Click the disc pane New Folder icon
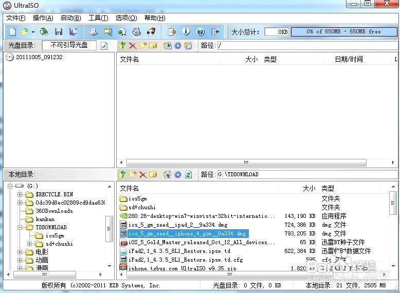 point(143,46)
